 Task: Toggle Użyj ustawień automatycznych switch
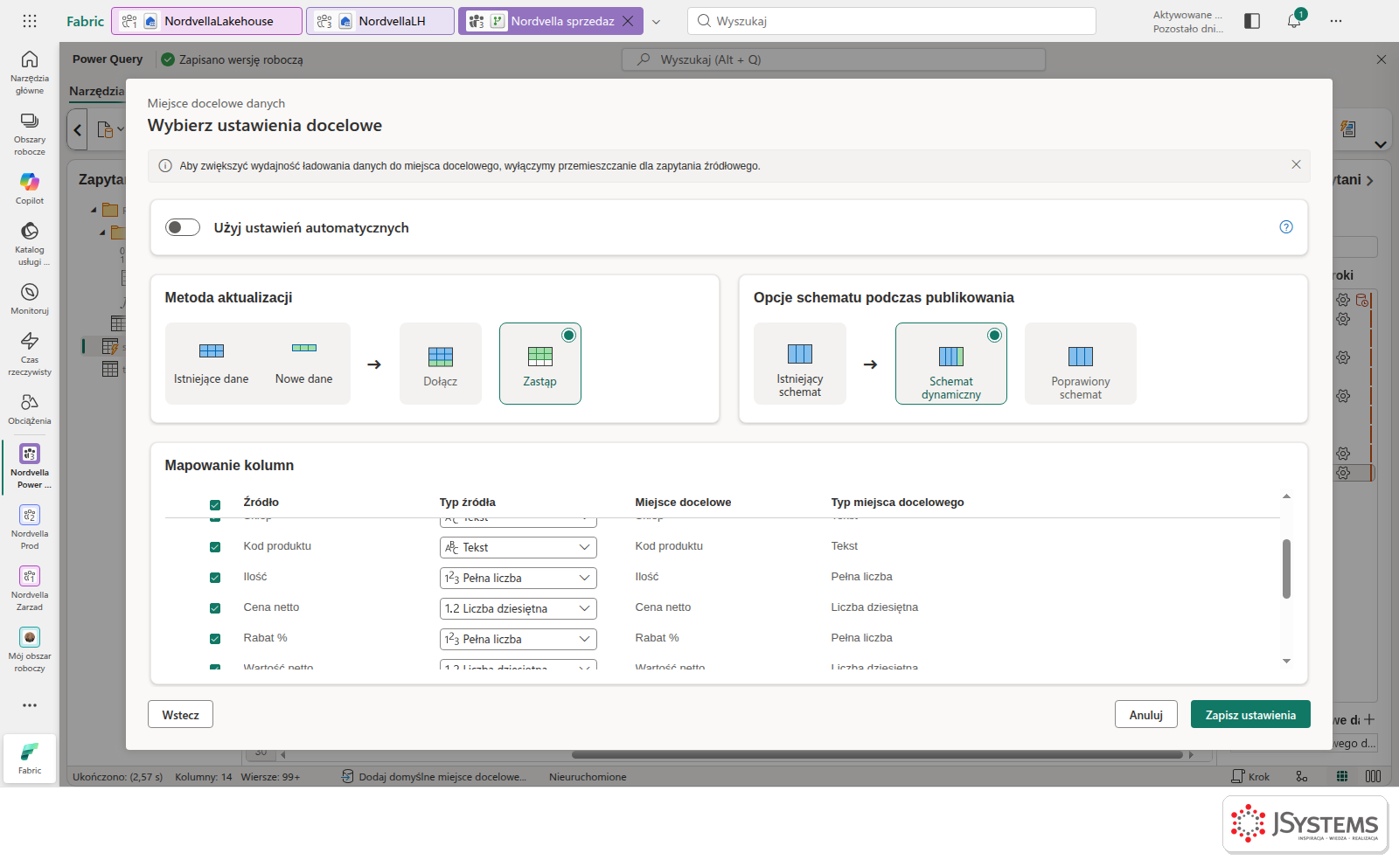point(183,227)
